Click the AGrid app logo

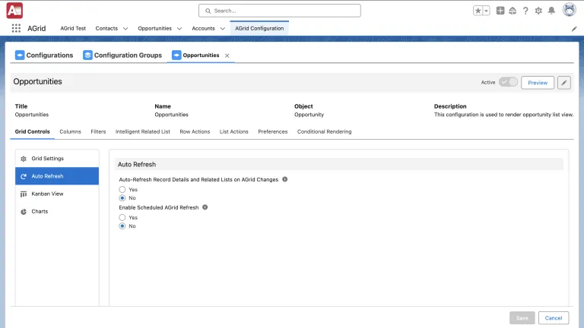point(14,11)
